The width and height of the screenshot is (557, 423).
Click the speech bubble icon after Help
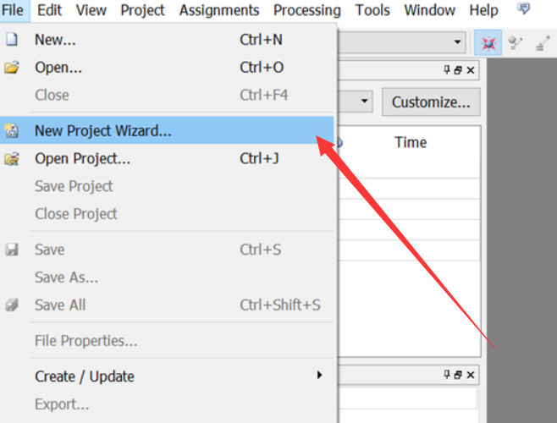point(523,10)
